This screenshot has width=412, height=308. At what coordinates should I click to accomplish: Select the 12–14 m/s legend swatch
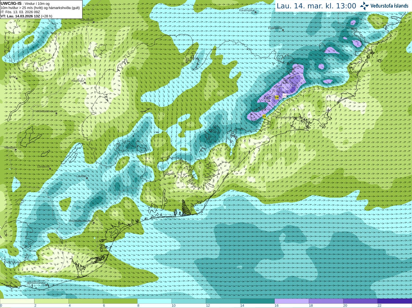point(223,301)
